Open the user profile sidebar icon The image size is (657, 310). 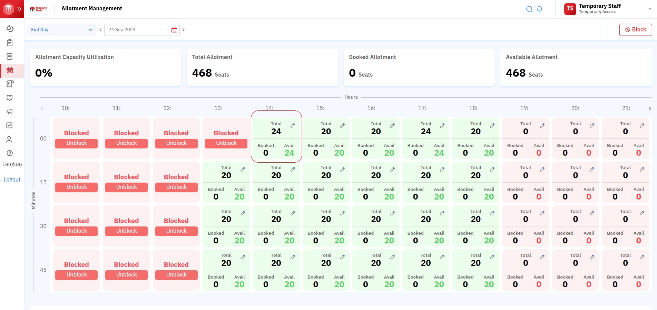tap(10, 139)
